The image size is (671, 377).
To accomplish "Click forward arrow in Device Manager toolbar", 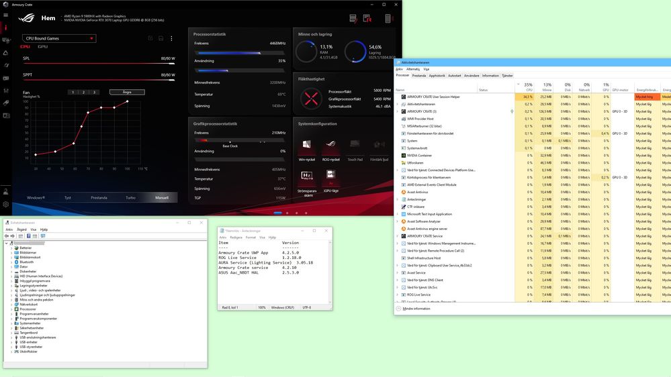I will (x=12, y=236).
